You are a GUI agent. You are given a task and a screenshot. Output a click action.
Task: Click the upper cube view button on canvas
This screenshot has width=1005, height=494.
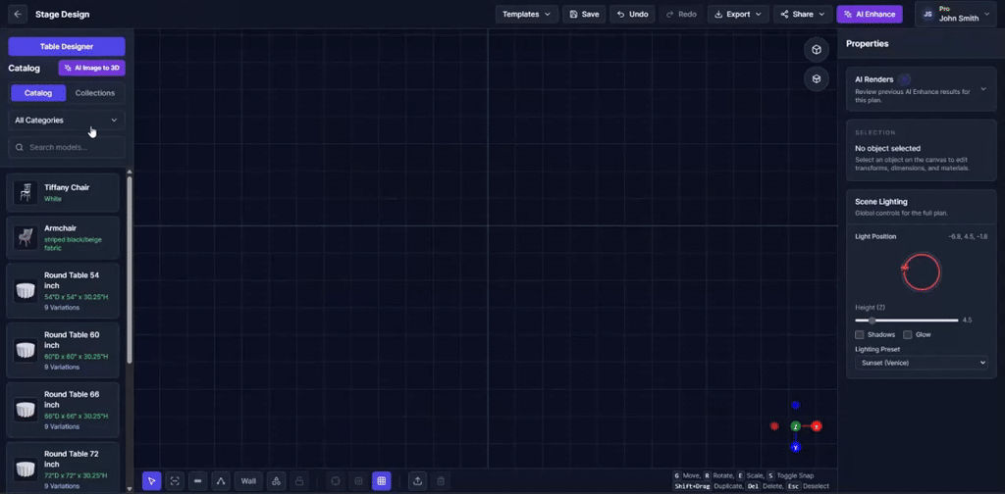[816, 50]
